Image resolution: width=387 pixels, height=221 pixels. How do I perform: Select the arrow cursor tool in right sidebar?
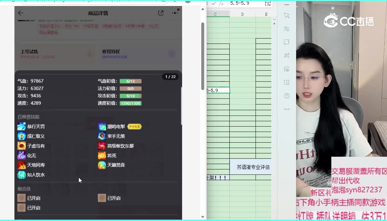click(287, 15)
